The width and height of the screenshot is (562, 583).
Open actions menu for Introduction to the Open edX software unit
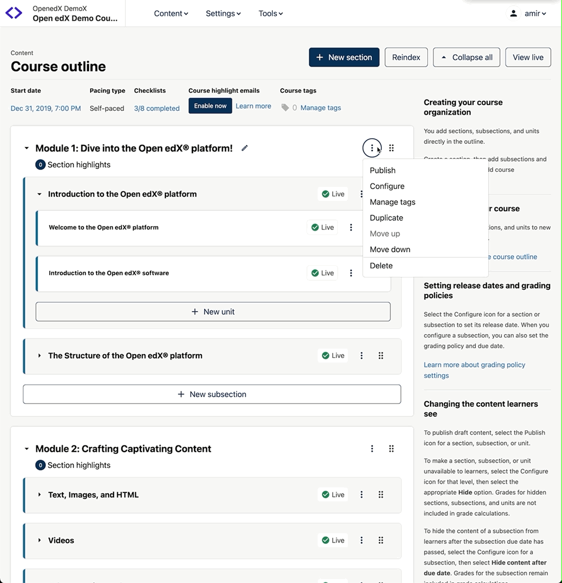tap(351, 273)
